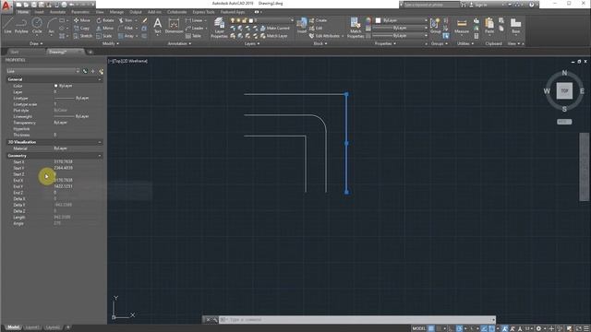Click the Match Properties tool
Viewport: 591px width, 332px height.
(356, 28)
